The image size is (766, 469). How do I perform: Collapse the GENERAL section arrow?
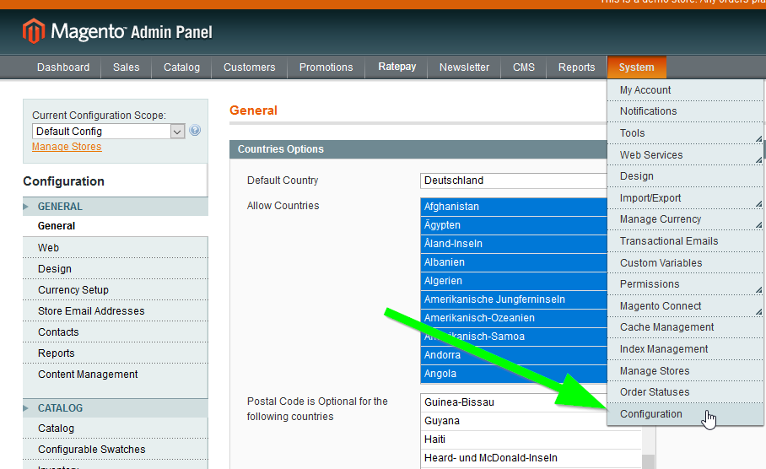(27, 207)
